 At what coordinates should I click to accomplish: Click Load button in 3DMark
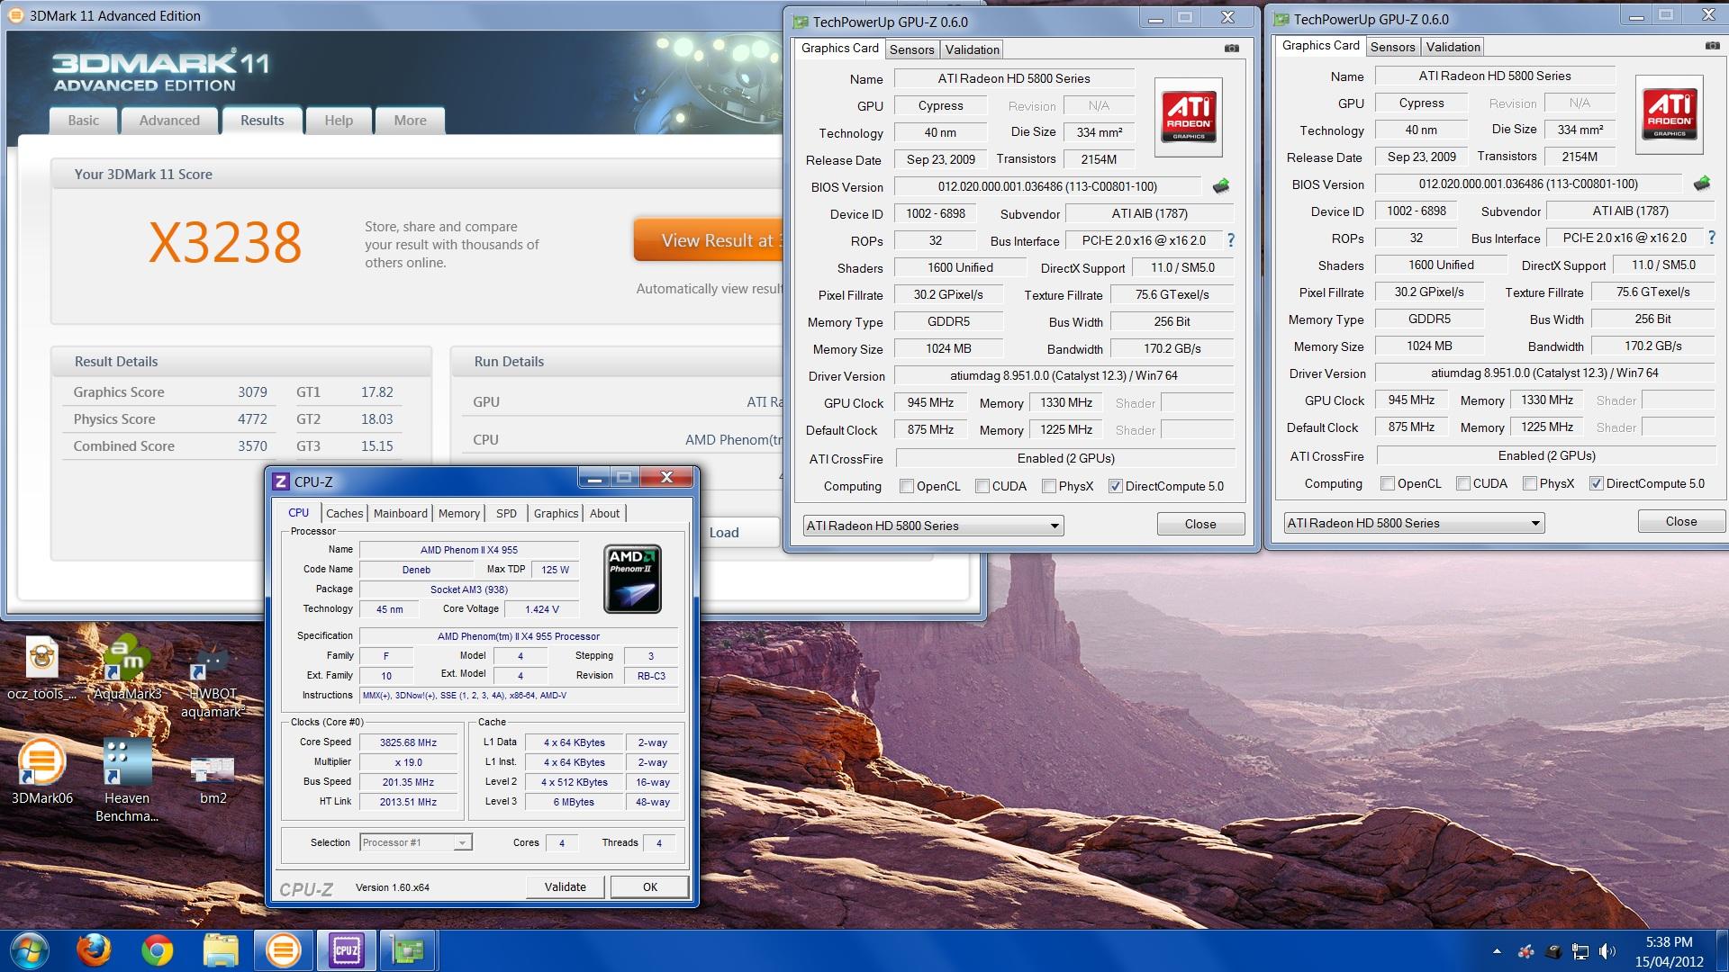point(740,532)
